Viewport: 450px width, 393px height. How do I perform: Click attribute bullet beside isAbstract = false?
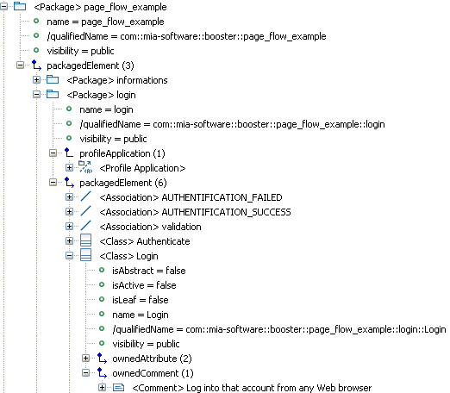coord(102,270)
